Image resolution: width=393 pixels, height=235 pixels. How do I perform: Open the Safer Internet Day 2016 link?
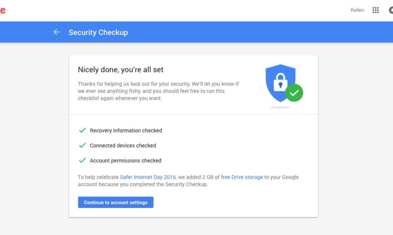(x=148, y=177)
